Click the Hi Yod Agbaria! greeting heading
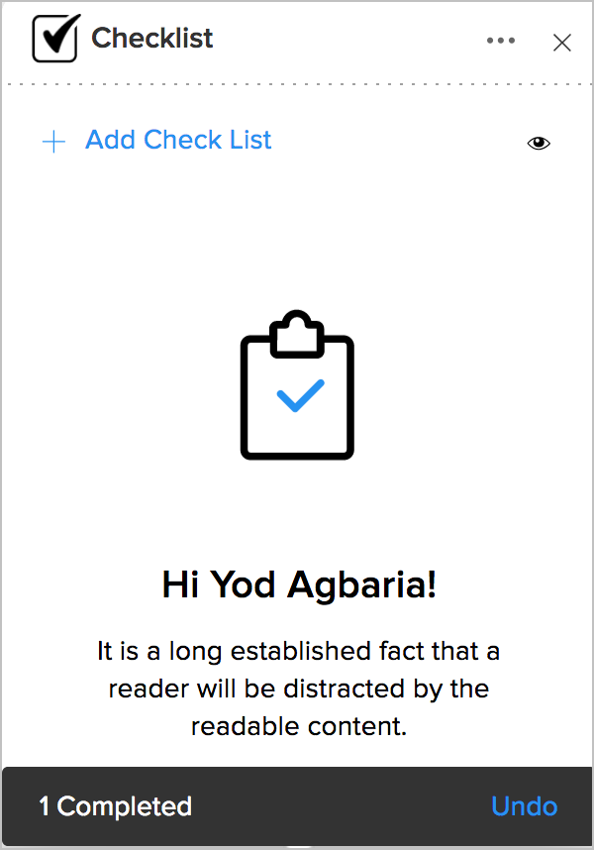The width and height of the screenshot is (594, 850). coord(299,584)
